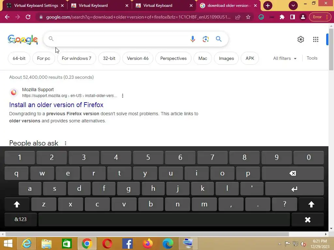Select the Images filter chip
This screenshot has width=334, height=250.
tap(226, 58)
